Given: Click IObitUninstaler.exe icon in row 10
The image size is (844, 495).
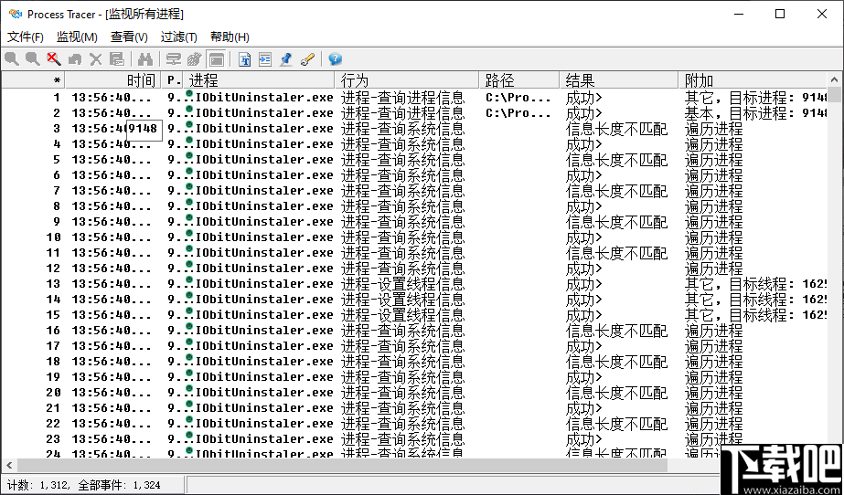Looking at the screenshot, I should coord(189,235).
